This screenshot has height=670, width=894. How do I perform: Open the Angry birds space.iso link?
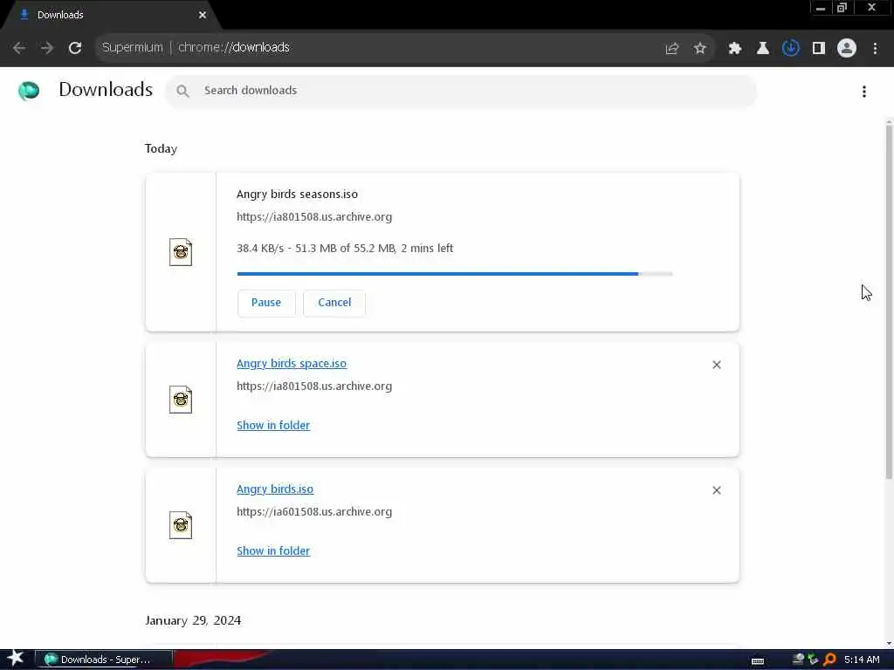pyautogui.click(x=292, y=364)
